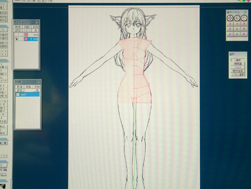251x189 pixels.
Task: Select the scale handle in the operation panel
Action: 237,18
